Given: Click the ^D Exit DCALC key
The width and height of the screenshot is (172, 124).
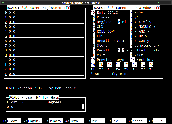Looking at the screenshot, I should pyautogui.click(x=93, y=13).
